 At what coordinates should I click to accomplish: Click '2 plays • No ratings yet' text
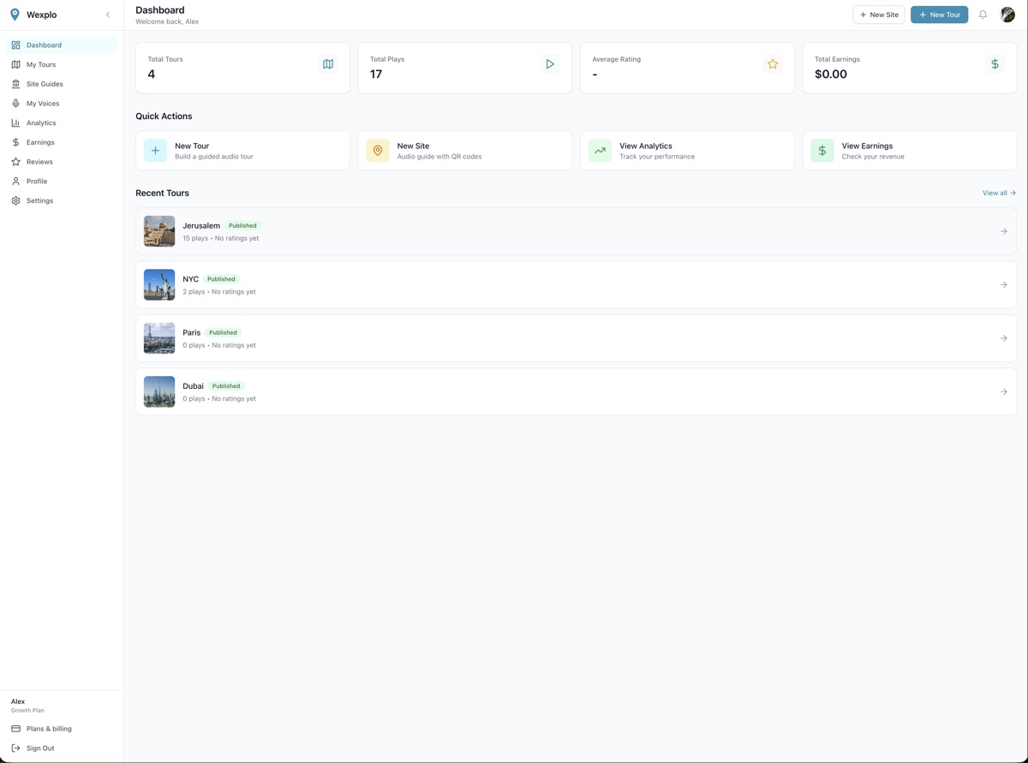click(219, 292)
